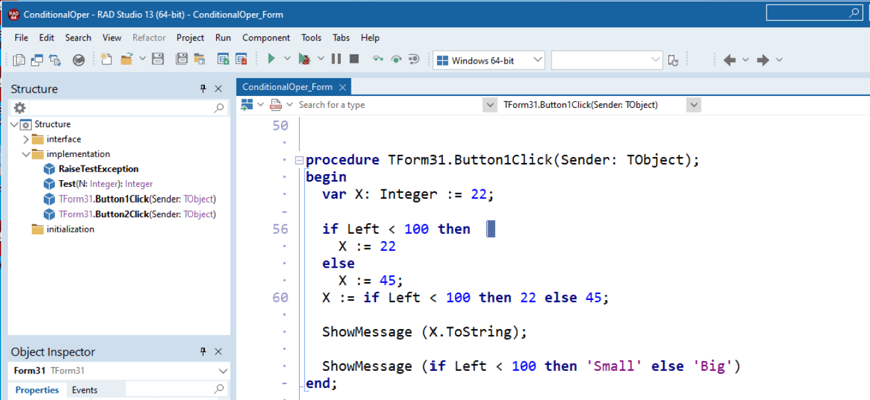Close the Object Inspector panel
This screenshot has height=400, width=870.
pos(218,352)
